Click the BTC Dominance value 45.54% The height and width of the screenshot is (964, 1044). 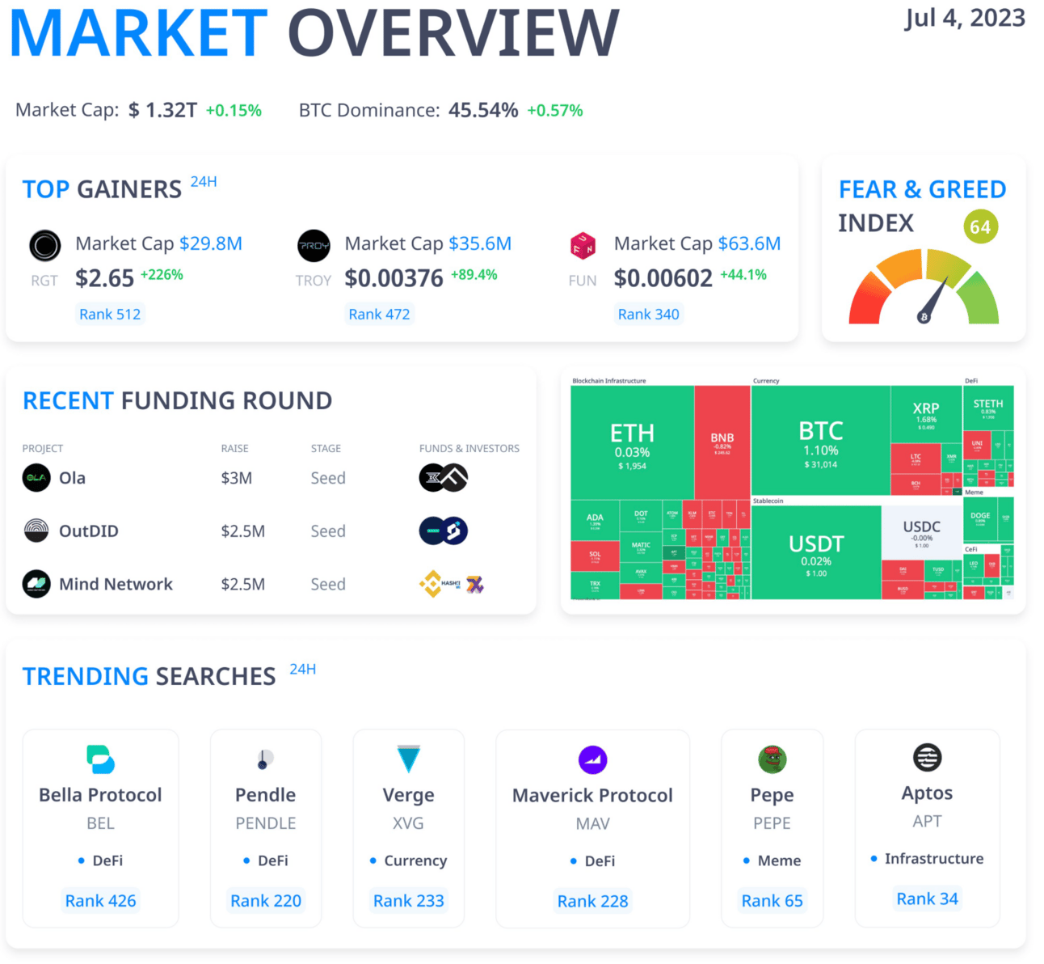pos(483,110)
